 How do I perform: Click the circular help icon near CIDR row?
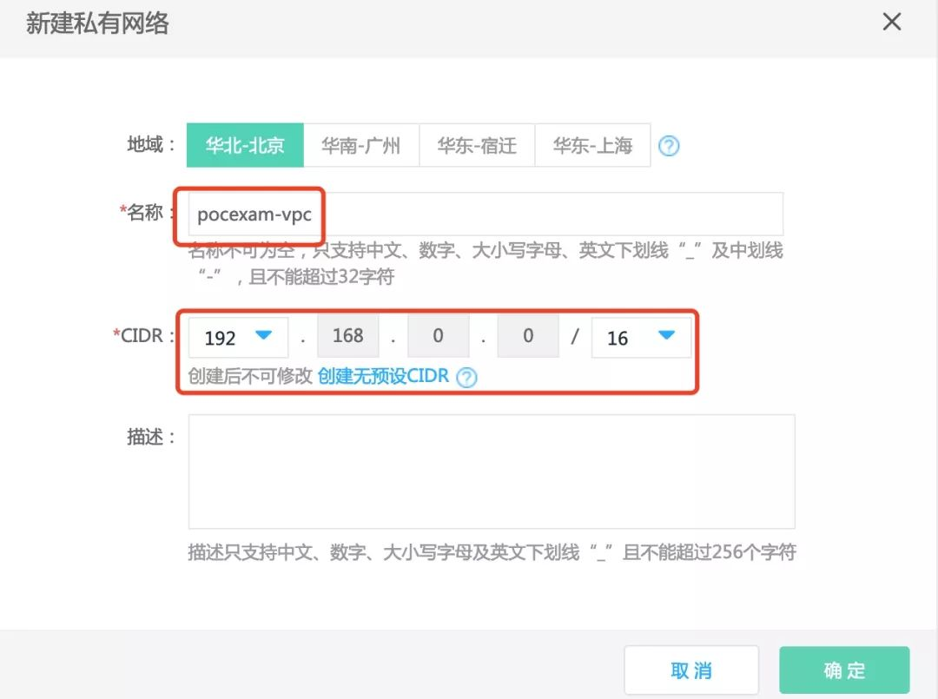467,378
